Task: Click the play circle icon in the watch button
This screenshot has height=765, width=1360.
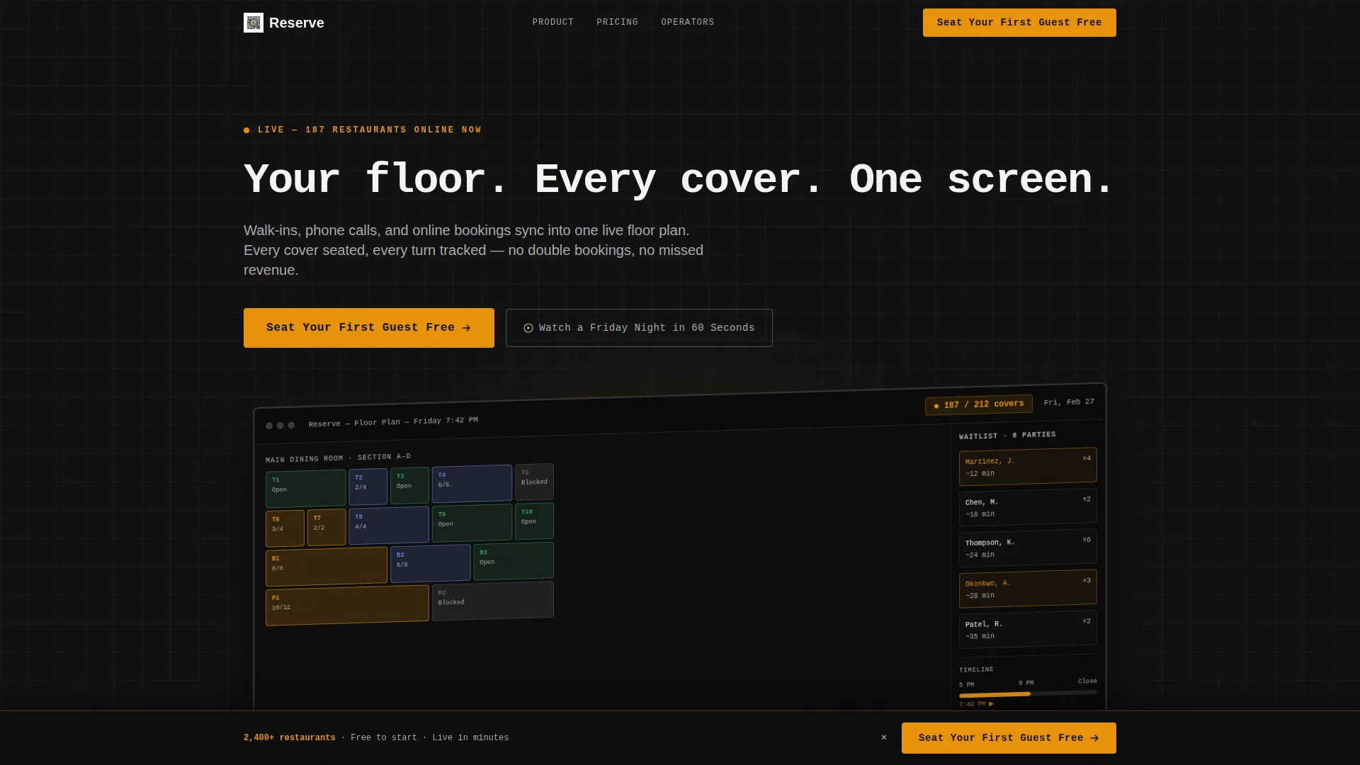Action: pos(528,328)
